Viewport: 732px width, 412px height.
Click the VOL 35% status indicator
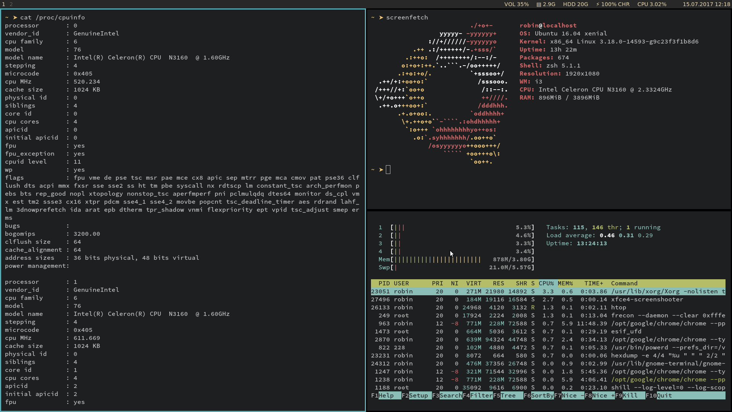(516, 4)
